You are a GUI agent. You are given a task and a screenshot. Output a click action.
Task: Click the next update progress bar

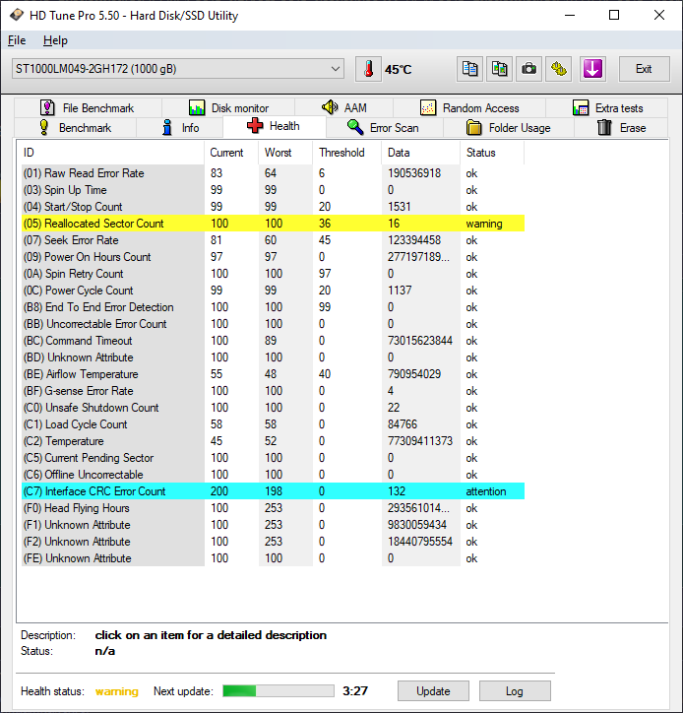point(279,690)
